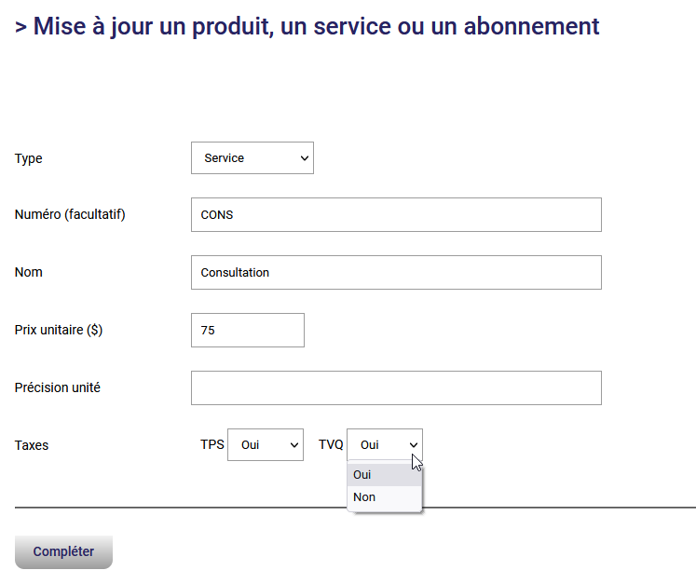This screenshot has width=696, height=584.
Task: Click the "Taxes" row label
Action: click(32, 445)
